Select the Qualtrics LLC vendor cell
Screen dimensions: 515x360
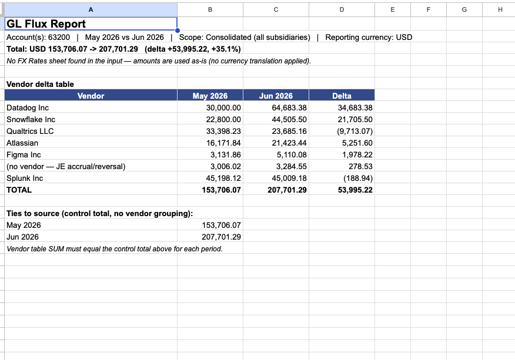pyautogui.click(x=91, y=132)
